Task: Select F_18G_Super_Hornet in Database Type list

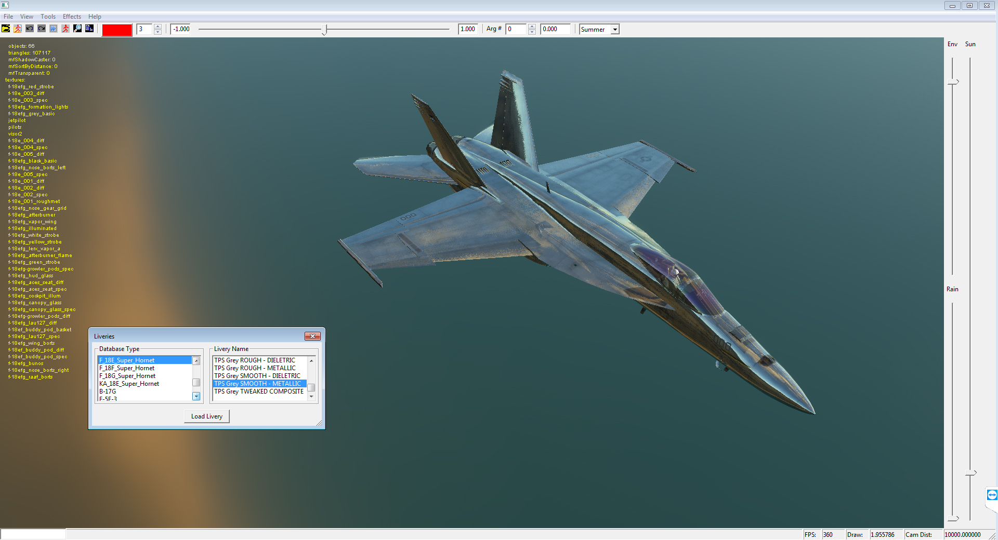Action: pyautogui.click(x=127, y=376)
